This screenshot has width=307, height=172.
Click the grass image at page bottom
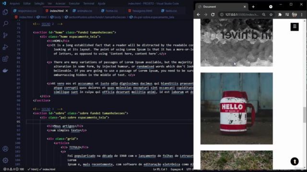pyautogui.click(x=236, y=160)
